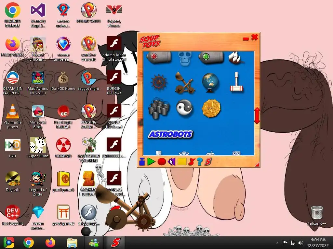Select the GAS STATION TWEAKERS icon
The image size is (333, 249).
coord(88,150)
